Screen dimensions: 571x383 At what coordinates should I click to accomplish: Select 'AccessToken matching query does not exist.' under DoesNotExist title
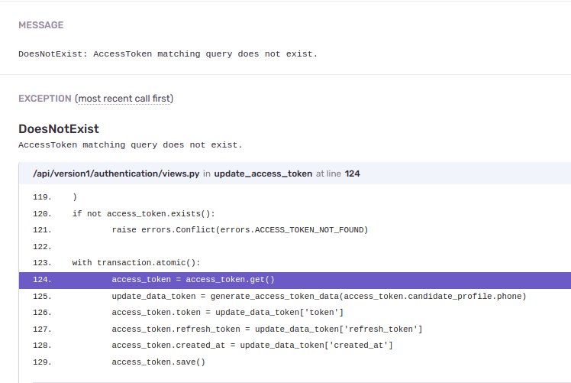[131, 144]
